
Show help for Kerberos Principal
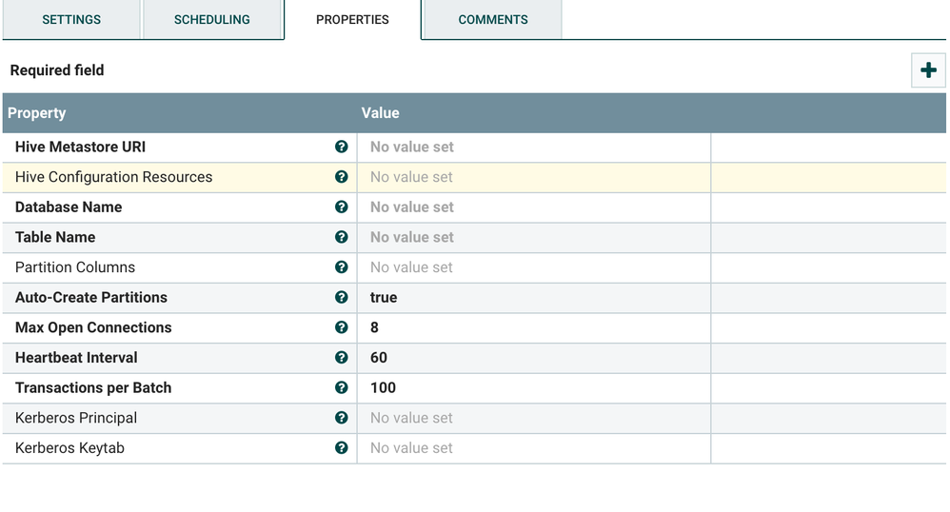pyautogui.click(x=341, y=418)
